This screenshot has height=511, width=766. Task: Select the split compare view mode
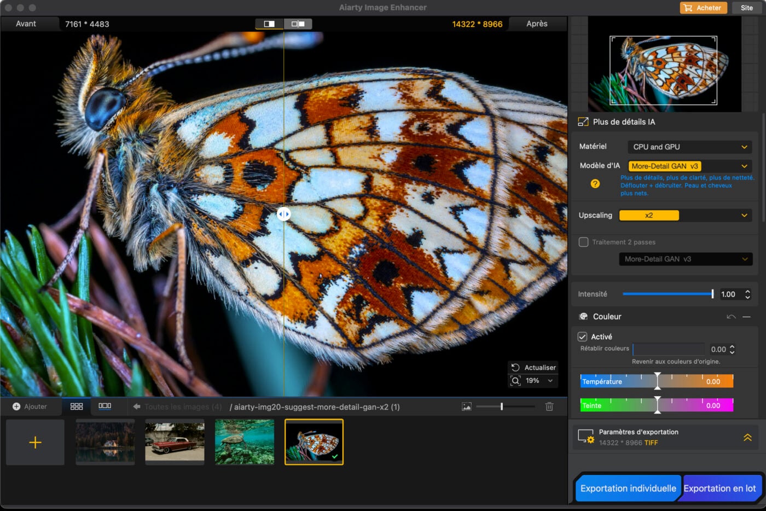269,24
